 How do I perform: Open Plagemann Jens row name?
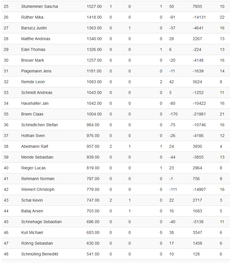tap(36, 71)
